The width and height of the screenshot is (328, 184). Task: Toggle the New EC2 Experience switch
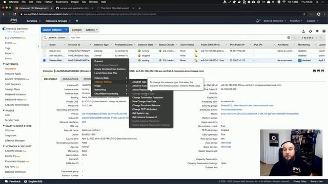tap(5, 29)
